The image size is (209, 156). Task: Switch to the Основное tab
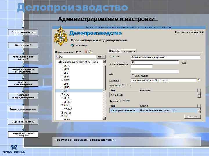(114, 51)
